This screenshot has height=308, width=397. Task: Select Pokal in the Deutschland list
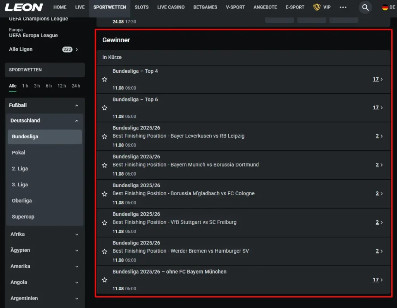click(19, 153)
